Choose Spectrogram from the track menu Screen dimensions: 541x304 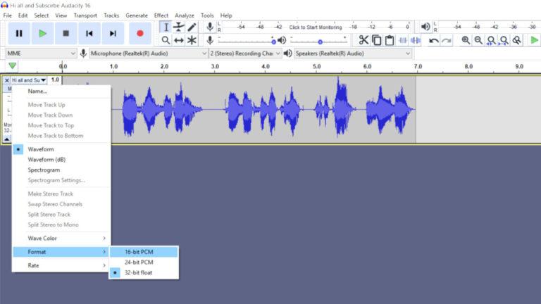pyautogui.click(x=44, y=170)
